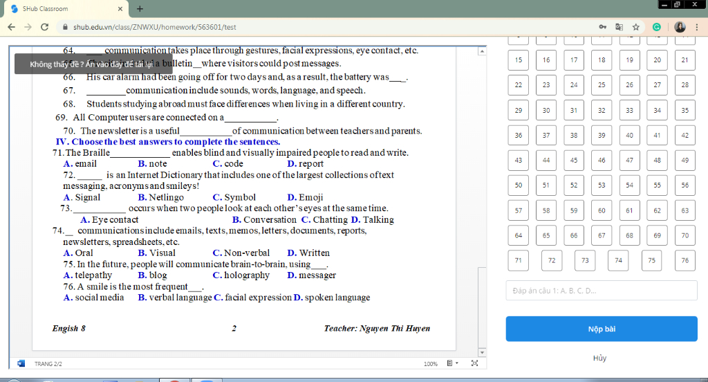The width and height of the screenshot is (708, 382).
Task: Select question 21 box
Action: (x=685, y=60)
